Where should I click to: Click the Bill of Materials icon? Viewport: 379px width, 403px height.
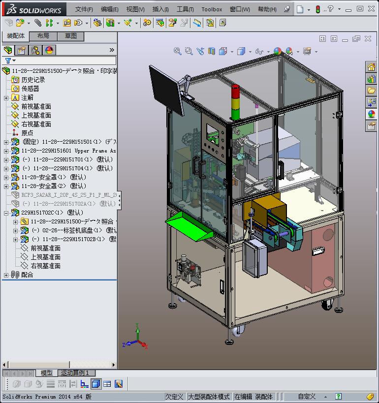159,23
